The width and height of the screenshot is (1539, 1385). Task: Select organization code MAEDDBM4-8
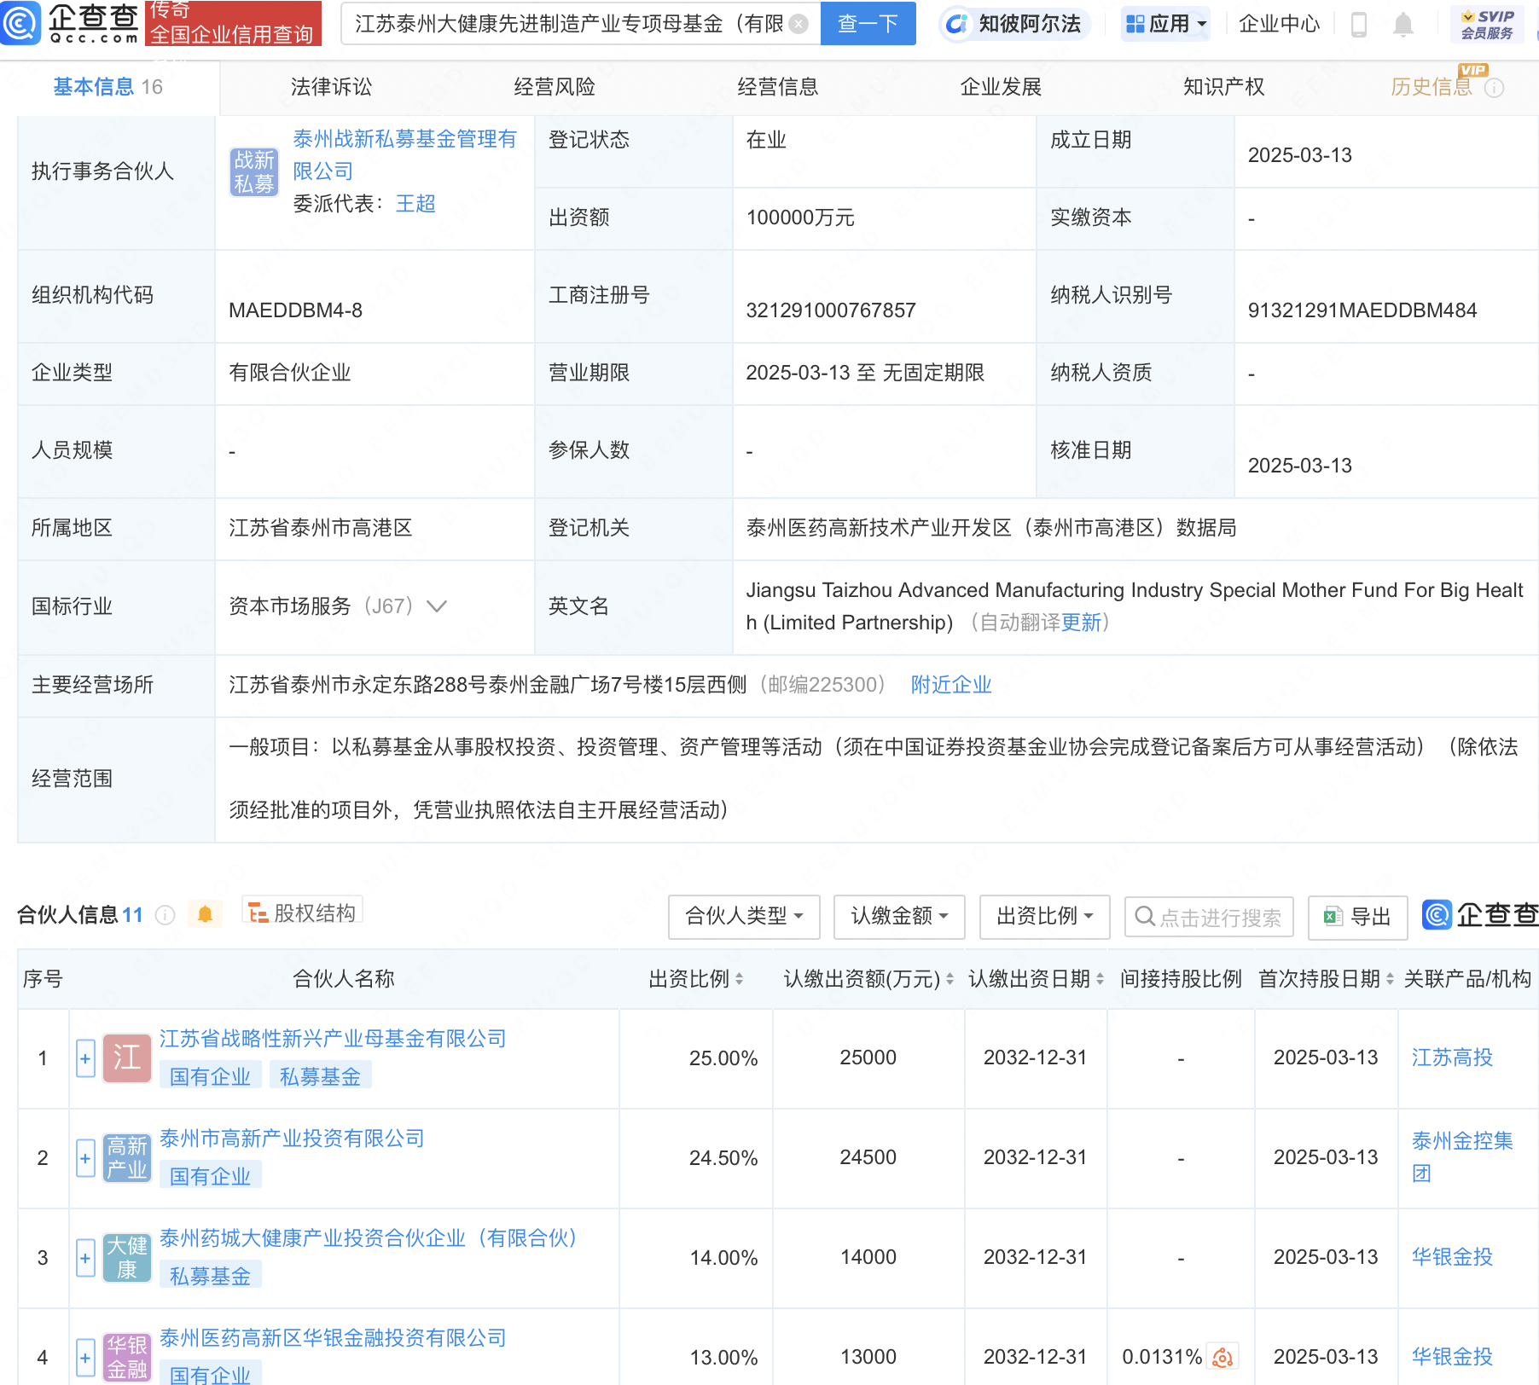295,310
